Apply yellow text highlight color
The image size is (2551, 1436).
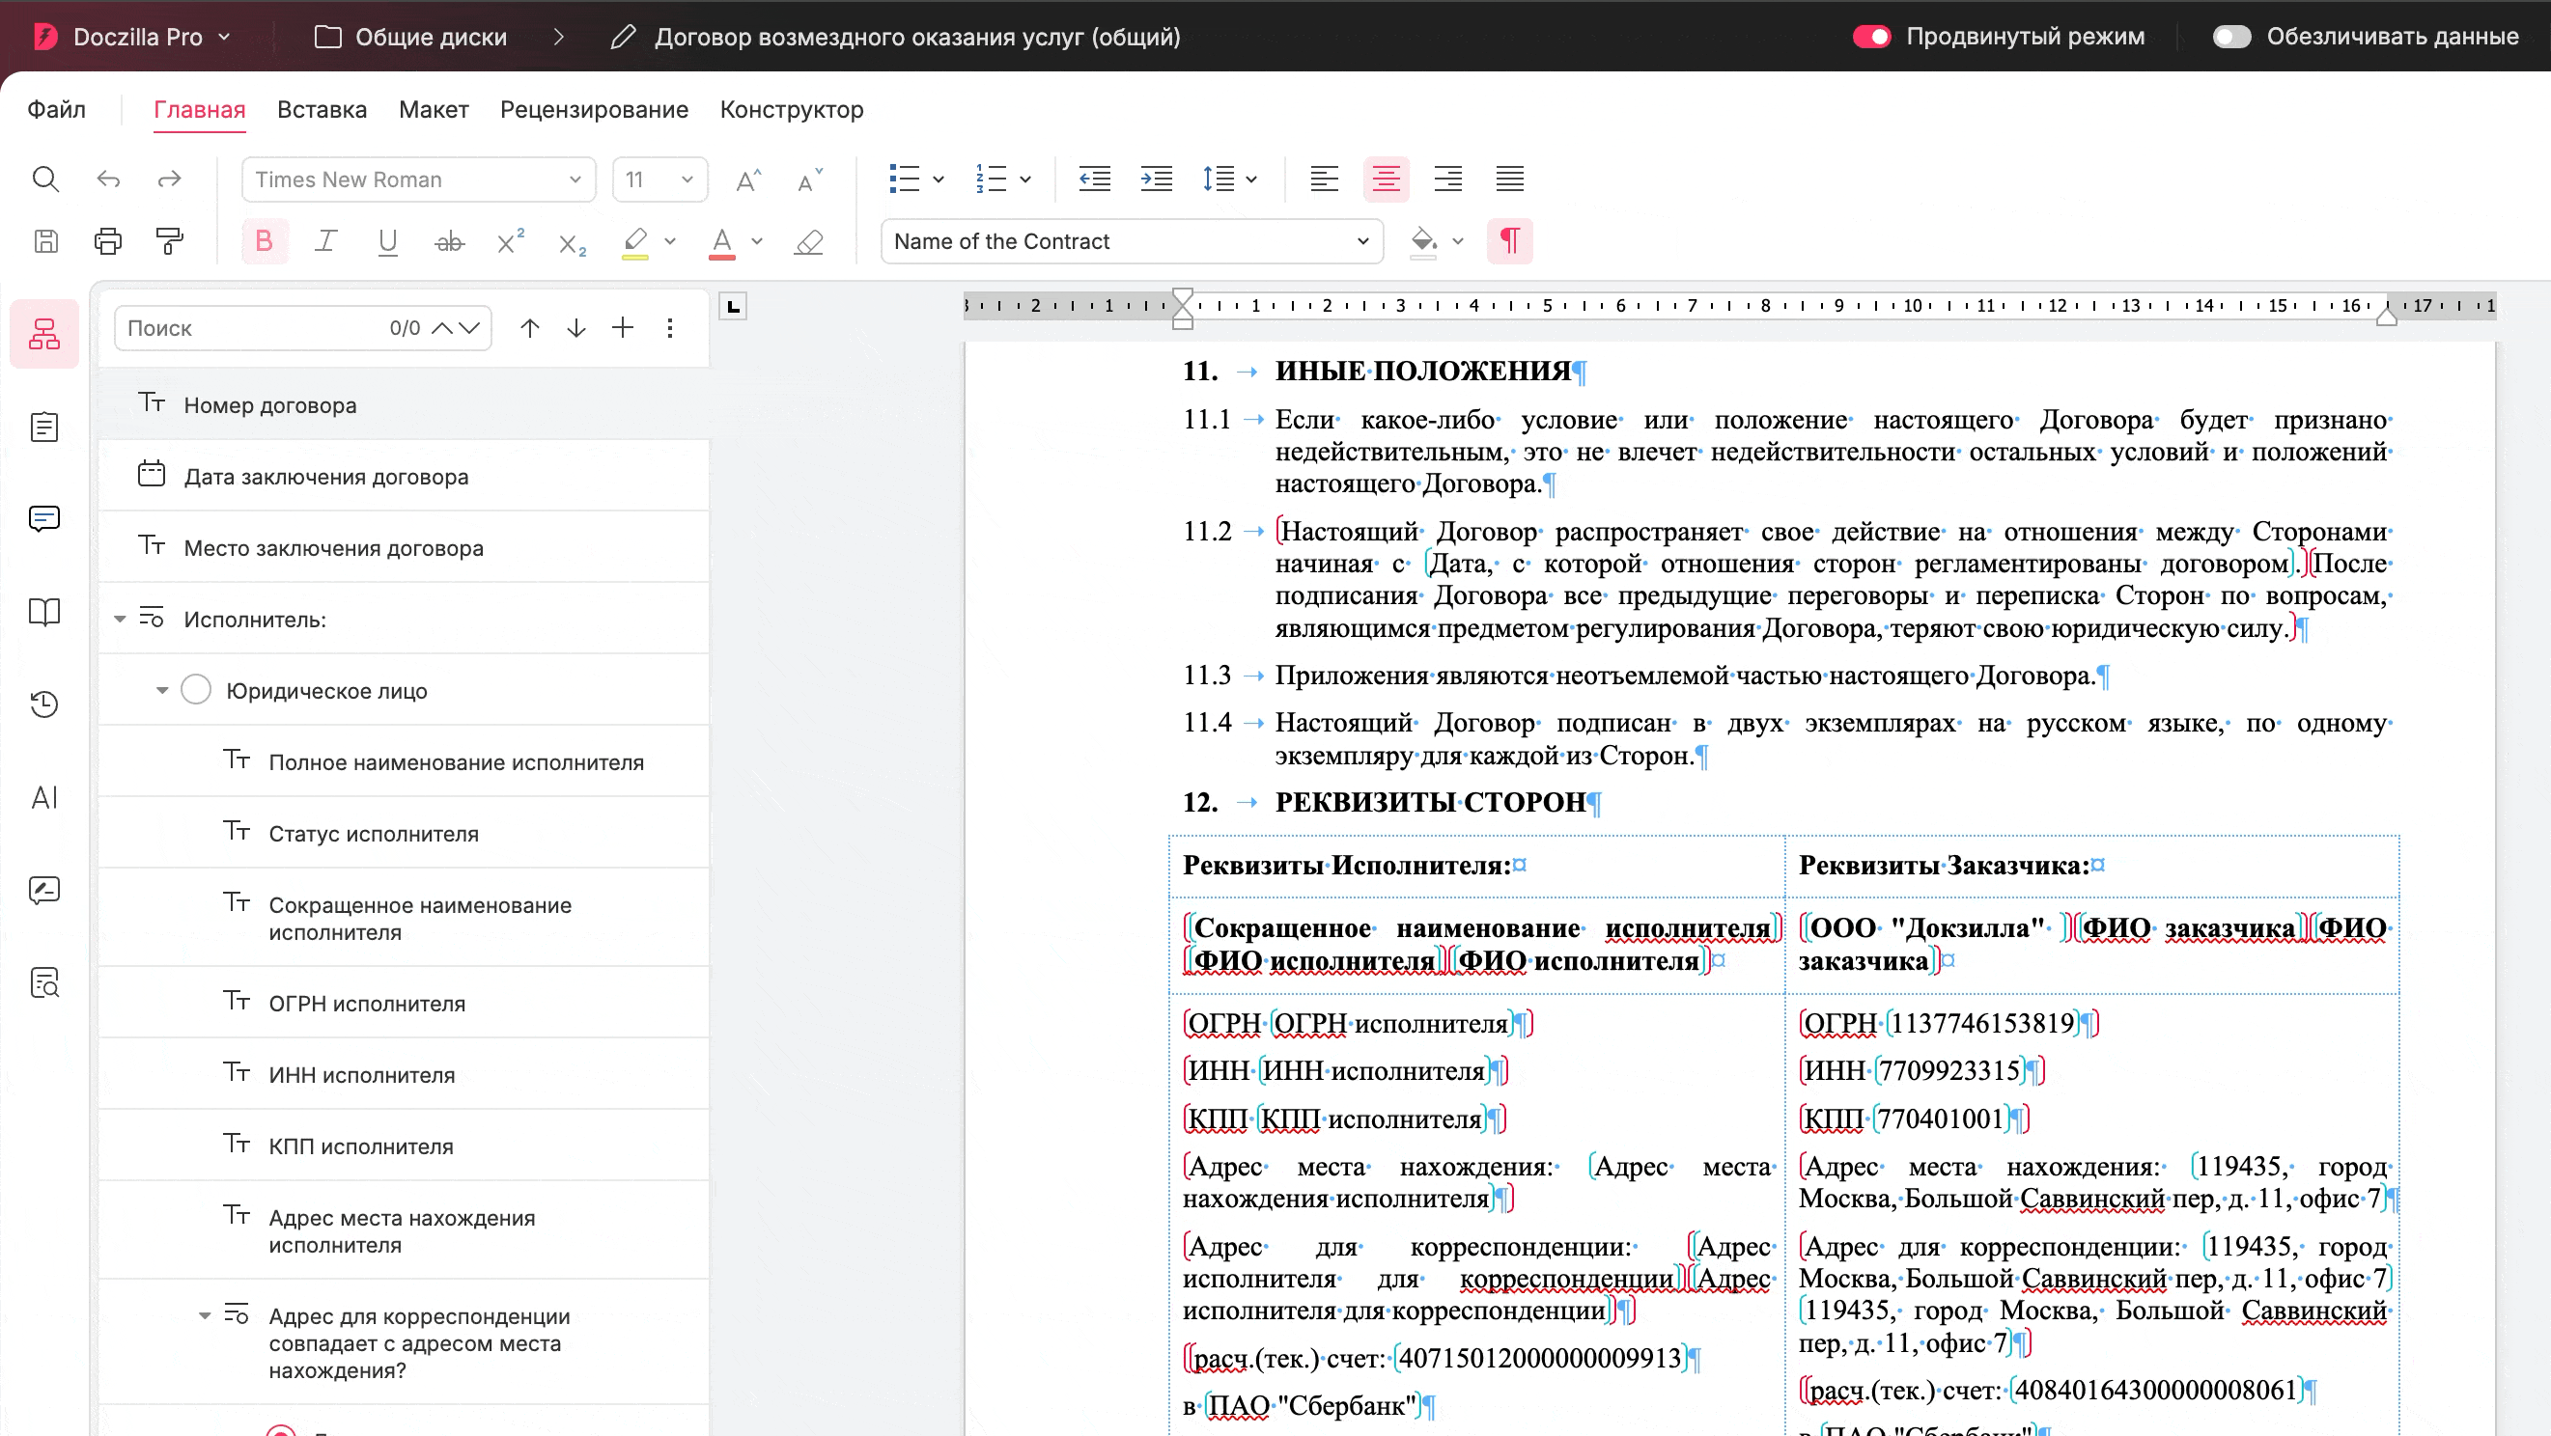(634, 241)
